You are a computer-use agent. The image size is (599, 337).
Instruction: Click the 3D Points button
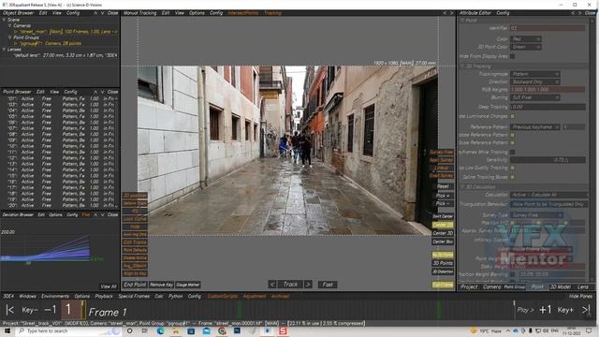(x=443, y=263)
